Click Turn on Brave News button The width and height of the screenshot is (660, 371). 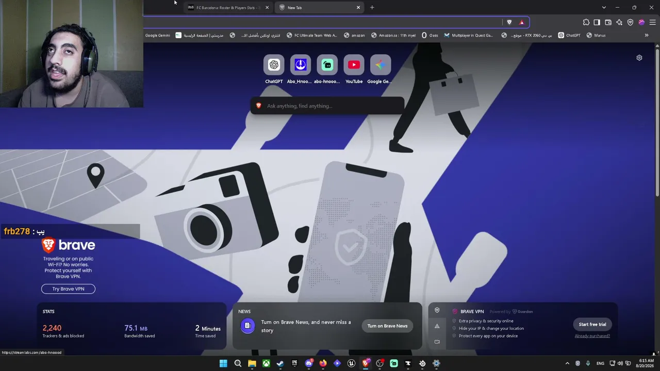click(387, 326)
